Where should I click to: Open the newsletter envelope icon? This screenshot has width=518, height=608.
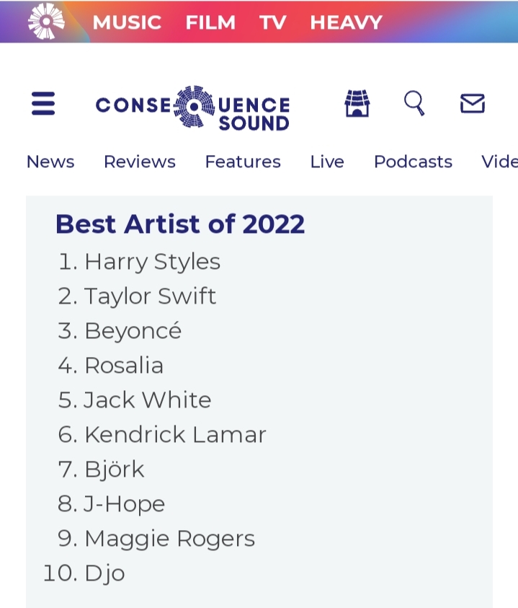472,104
